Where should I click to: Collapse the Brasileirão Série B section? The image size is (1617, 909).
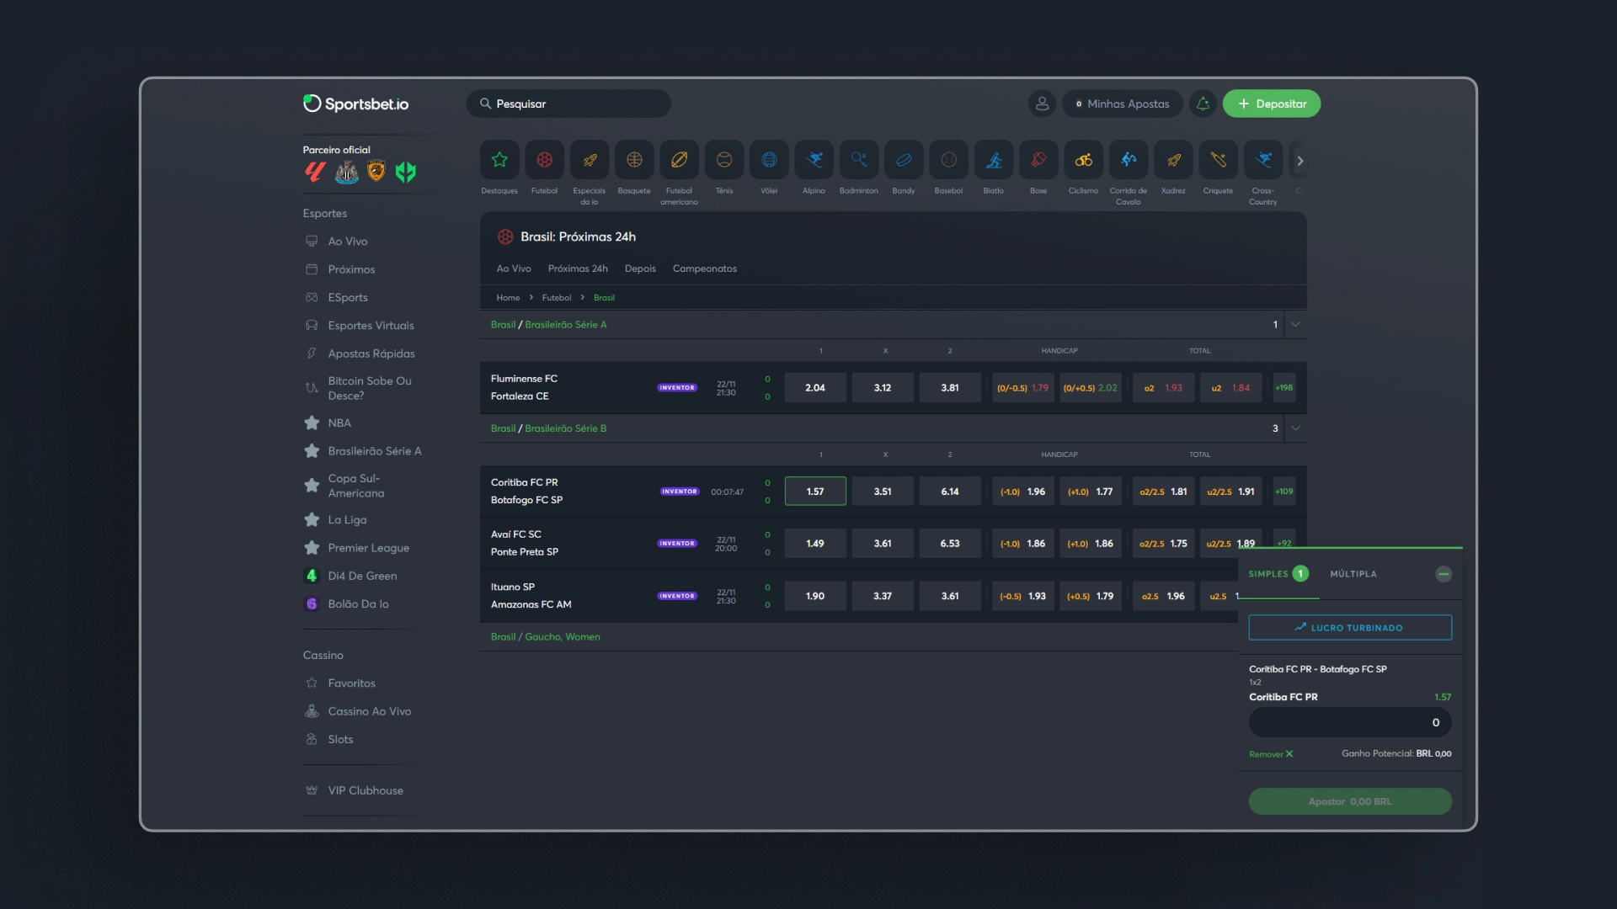tap(1295, 428)
